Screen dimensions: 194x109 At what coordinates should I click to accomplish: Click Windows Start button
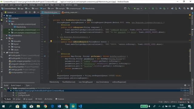pos(3,106)
